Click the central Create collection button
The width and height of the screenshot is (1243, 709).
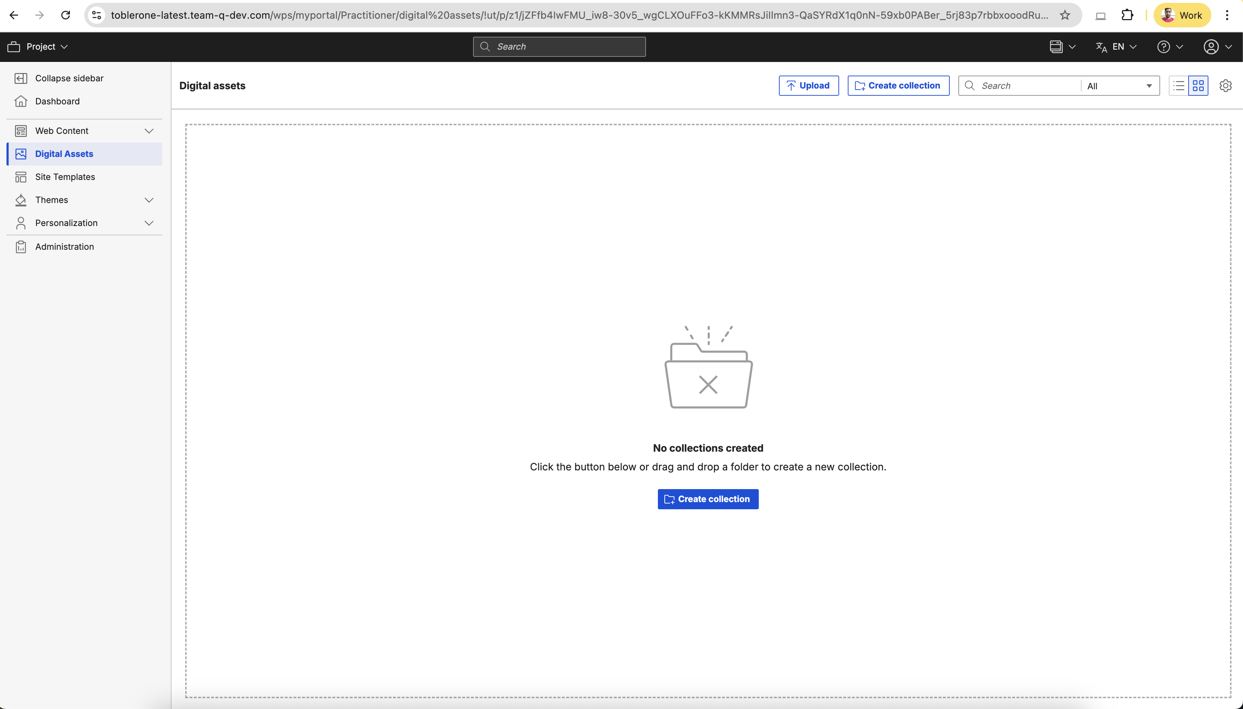[x=707, y=498]
